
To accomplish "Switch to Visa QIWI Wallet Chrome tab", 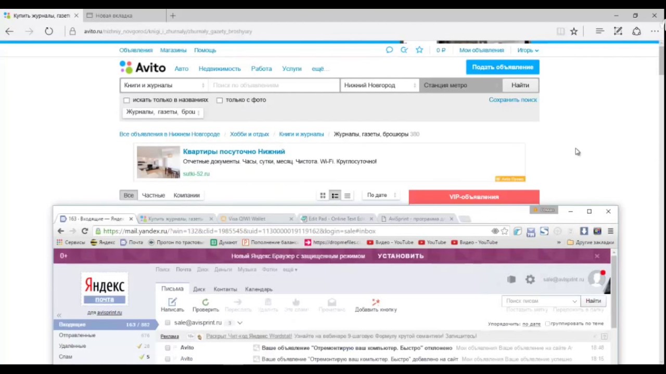I will click(x=255, y=219).
